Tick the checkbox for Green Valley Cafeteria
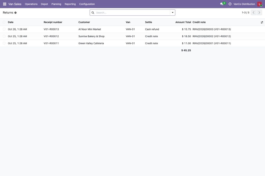 tap(4, 43)
